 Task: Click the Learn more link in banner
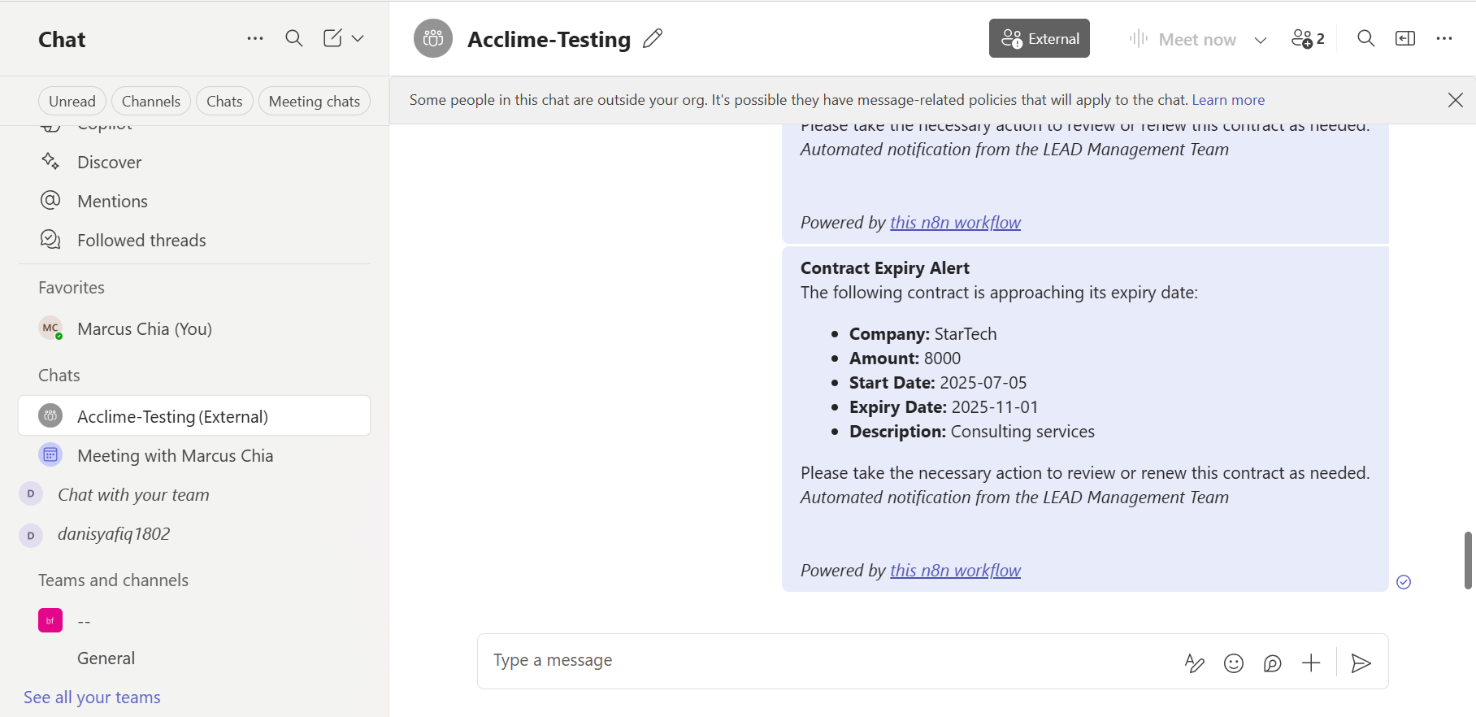1227,100
